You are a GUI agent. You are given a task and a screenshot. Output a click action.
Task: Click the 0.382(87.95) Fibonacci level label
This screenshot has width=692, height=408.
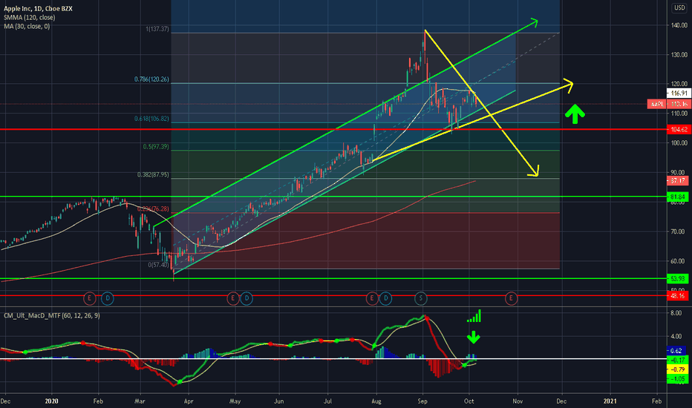tap(153, 174)
